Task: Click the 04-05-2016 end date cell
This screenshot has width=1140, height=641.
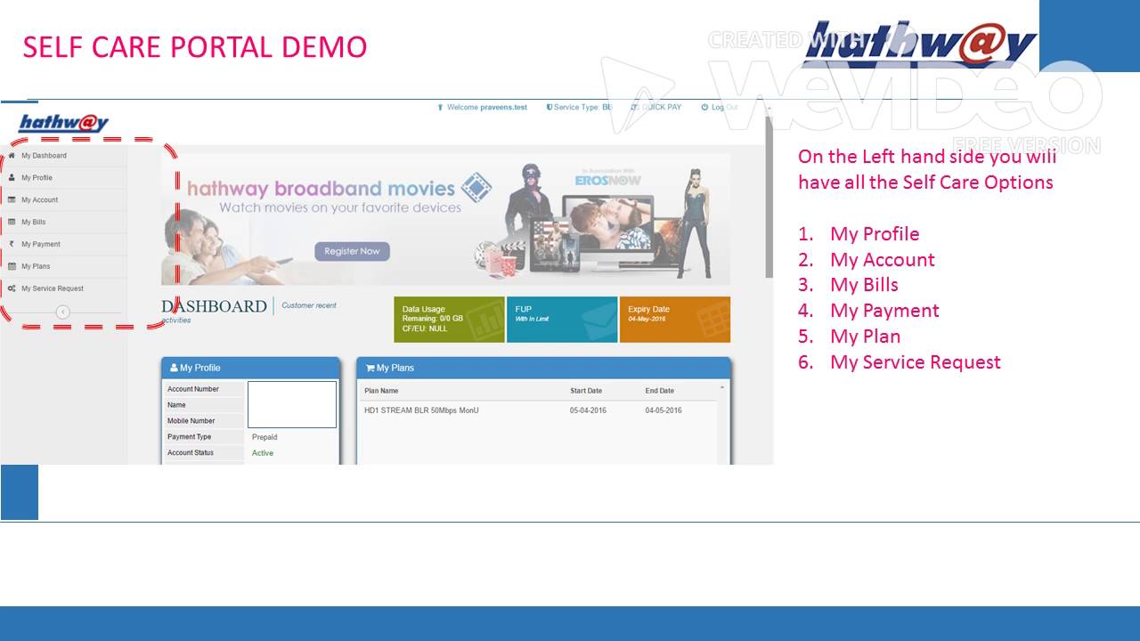Action: pos(664,410)
